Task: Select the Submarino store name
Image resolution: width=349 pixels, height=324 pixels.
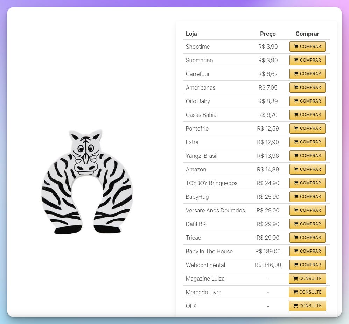Action: click(x=199, y=60)
